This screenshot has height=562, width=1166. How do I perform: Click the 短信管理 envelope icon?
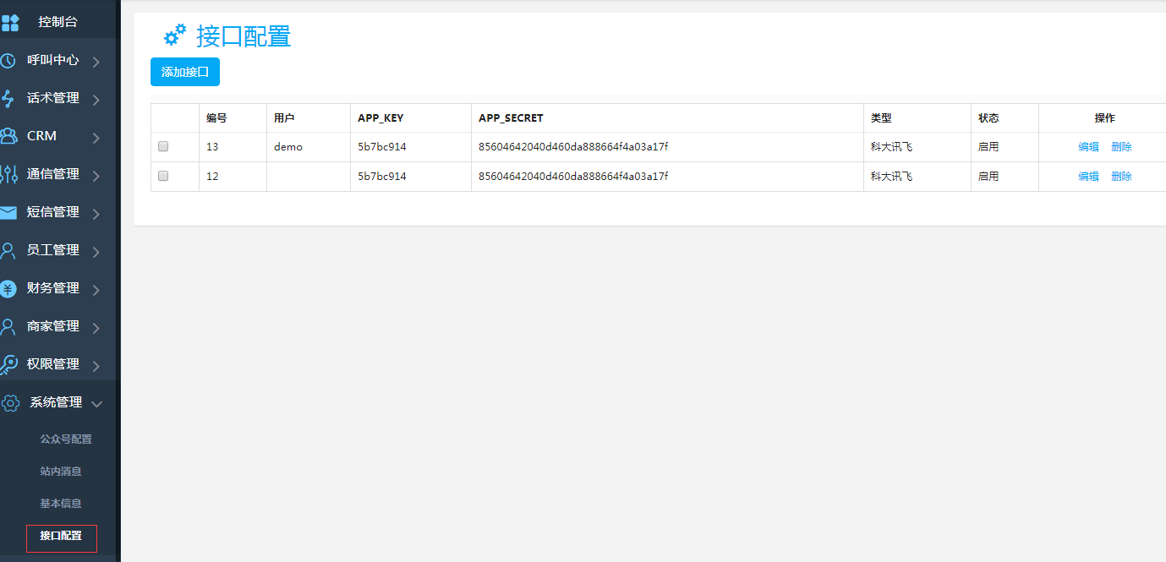tap(8, 212)
